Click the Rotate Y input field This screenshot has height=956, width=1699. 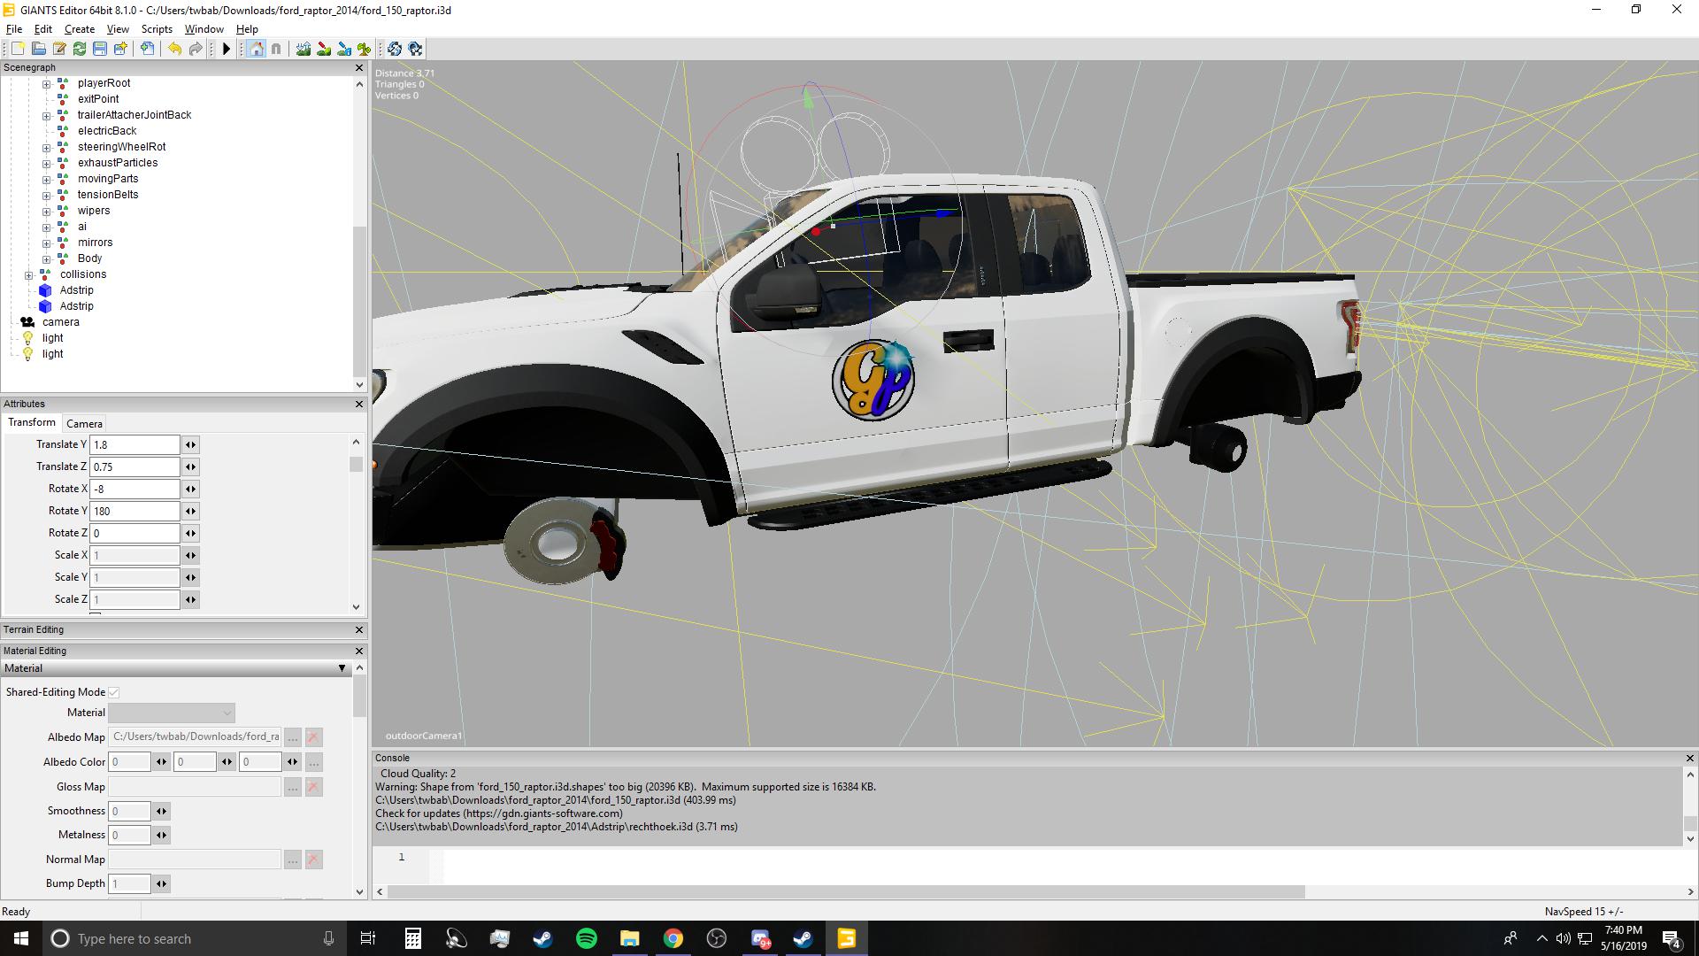tap(135, 511)
